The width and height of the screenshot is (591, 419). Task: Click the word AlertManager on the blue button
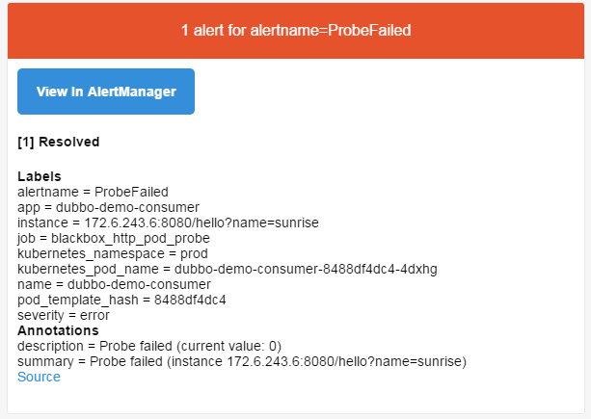point(132,92)
